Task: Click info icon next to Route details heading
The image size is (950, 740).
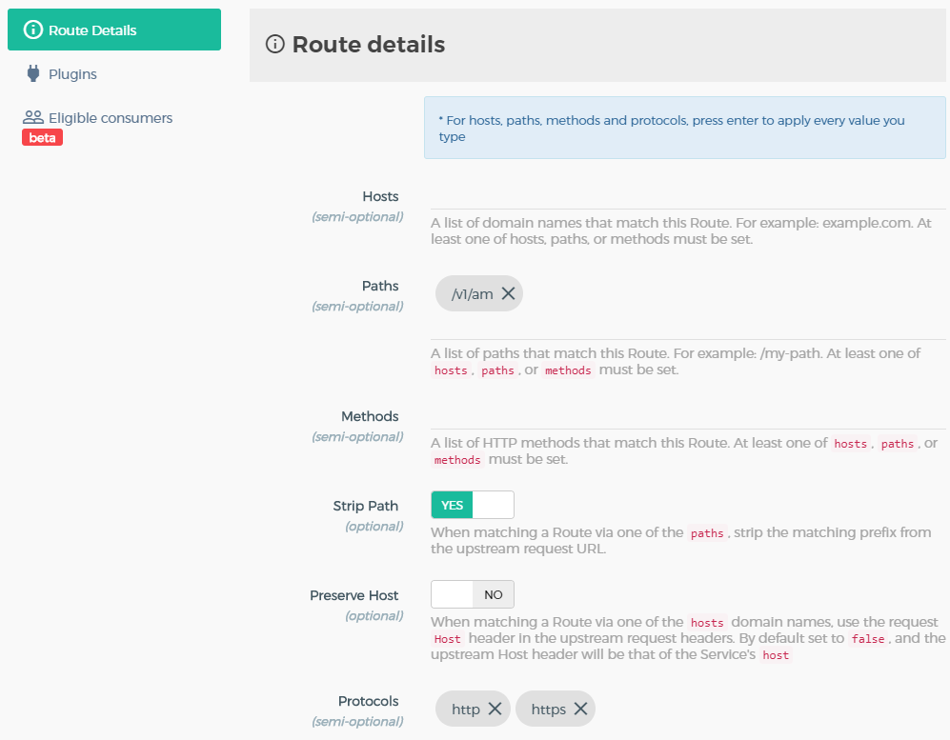Action: click(x=275, y=44)
